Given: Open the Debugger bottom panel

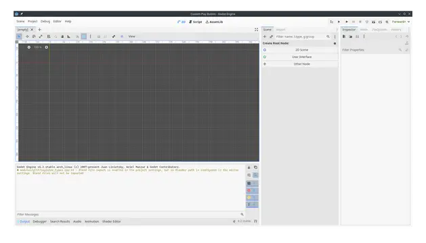Looking at the screenshot, I should 40,221.
